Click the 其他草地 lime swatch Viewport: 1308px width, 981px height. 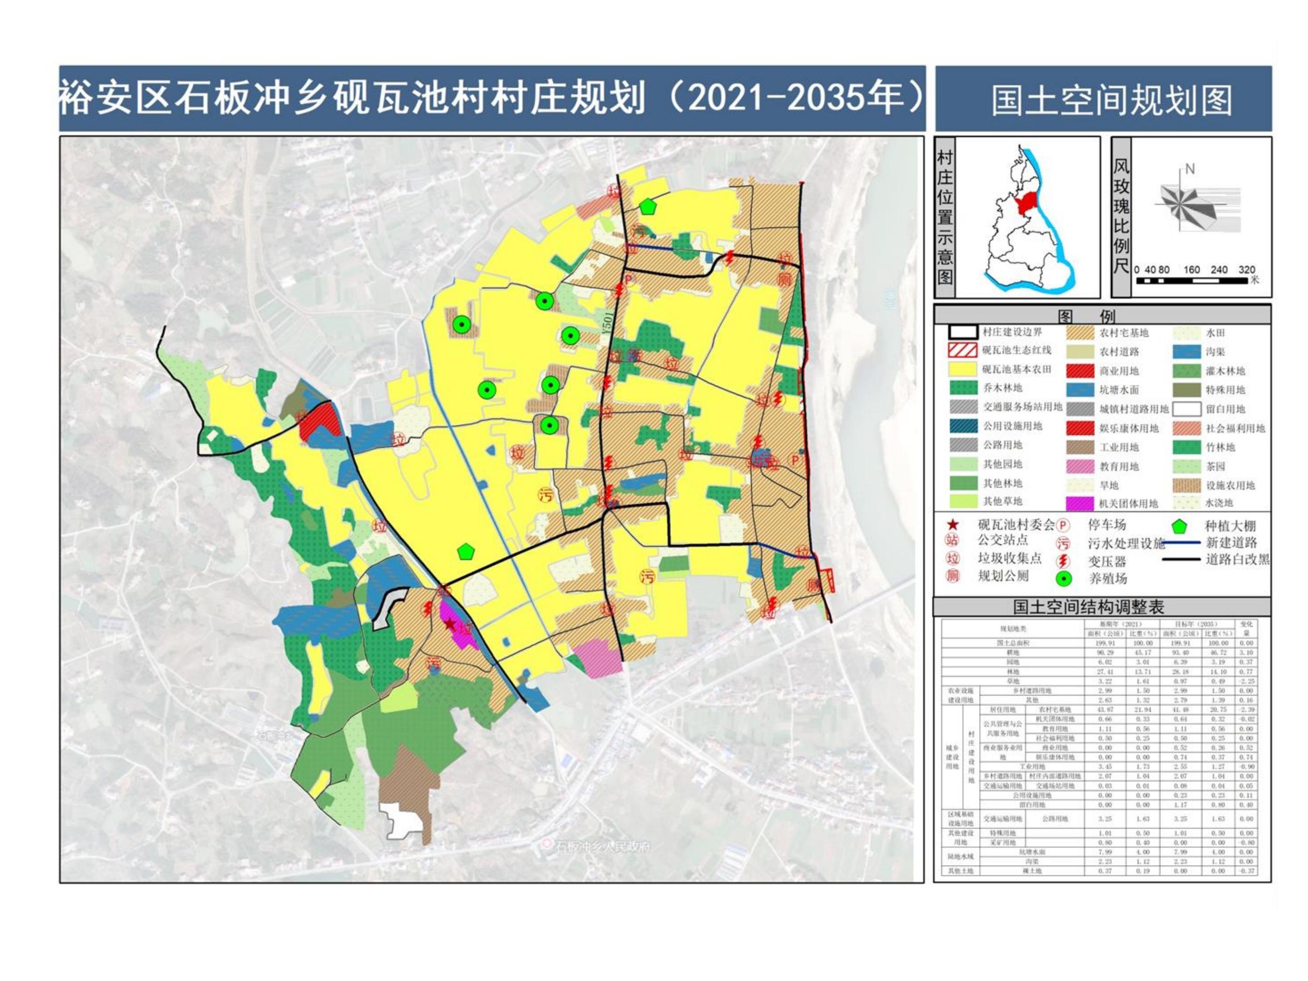[x=963, y=501]
